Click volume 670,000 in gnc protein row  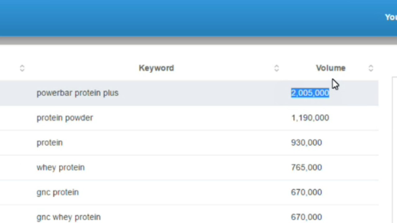point(306,192)
